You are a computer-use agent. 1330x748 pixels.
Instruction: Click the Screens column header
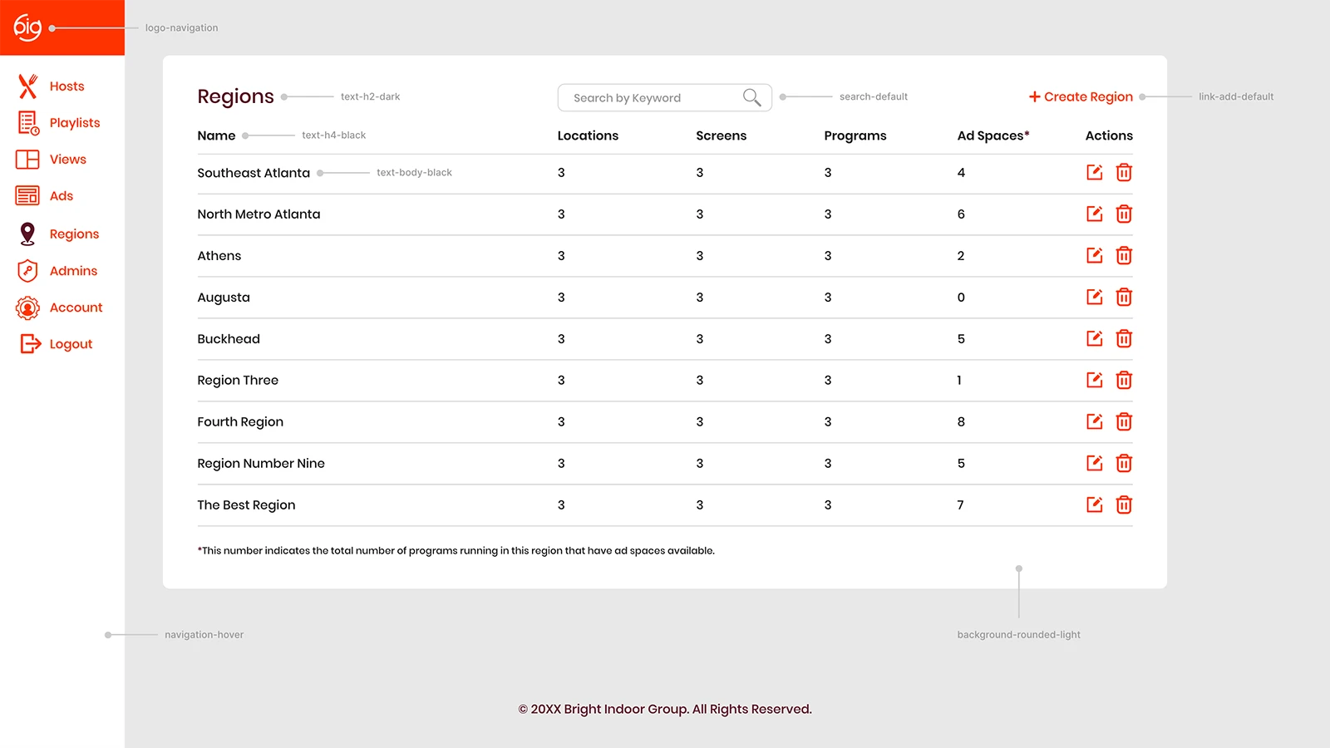[721, 135]
